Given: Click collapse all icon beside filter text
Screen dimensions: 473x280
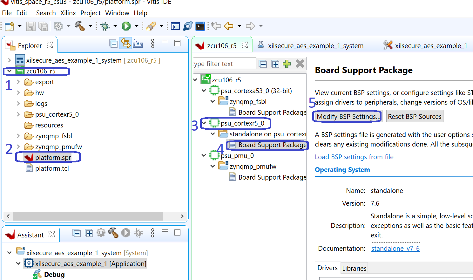Looking at the screenshot, I should [x=263, y=64].
